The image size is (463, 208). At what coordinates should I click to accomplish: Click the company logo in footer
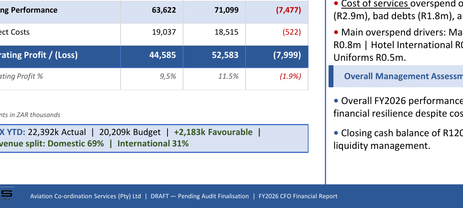click(6, 194)
